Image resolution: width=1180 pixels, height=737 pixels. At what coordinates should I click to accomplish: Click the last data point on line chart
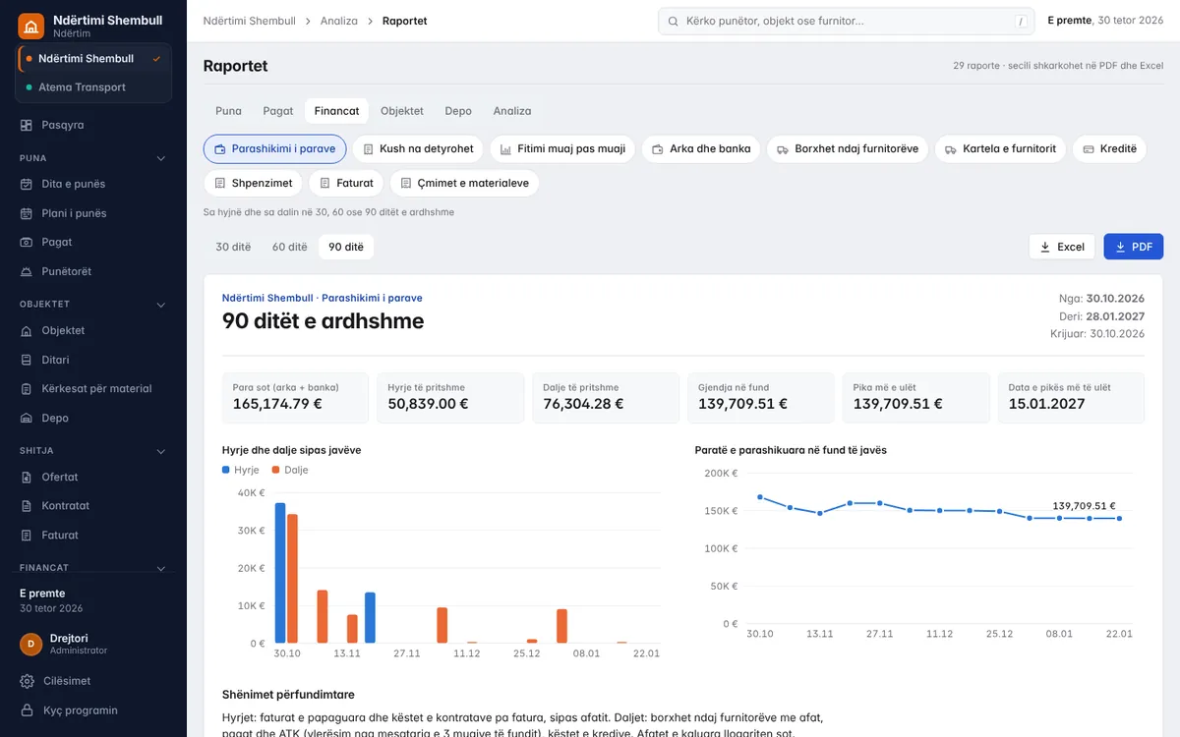tap(1119, 518)
